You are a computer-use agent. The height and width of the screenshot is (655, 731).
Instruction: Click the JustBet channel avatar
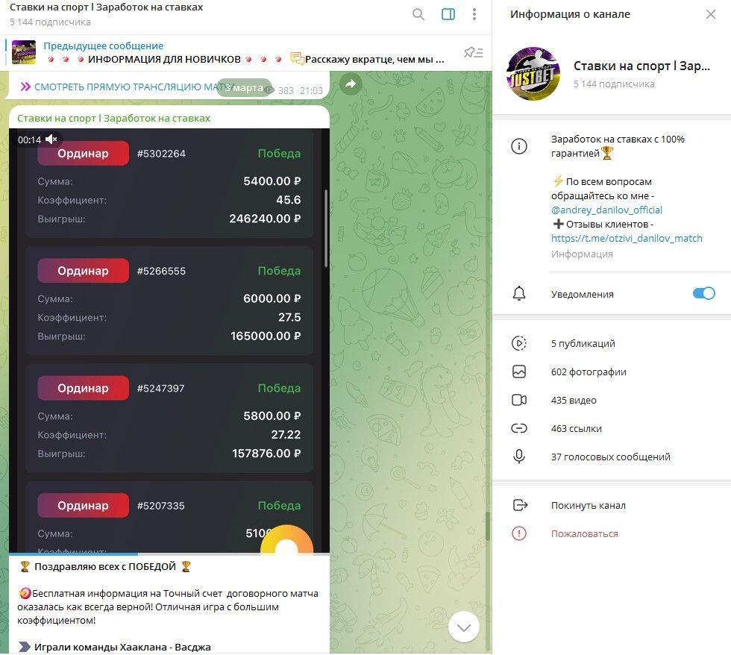coord(533,74)
